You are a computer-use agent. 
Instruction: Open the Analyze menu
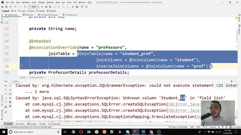click(41, 3)
